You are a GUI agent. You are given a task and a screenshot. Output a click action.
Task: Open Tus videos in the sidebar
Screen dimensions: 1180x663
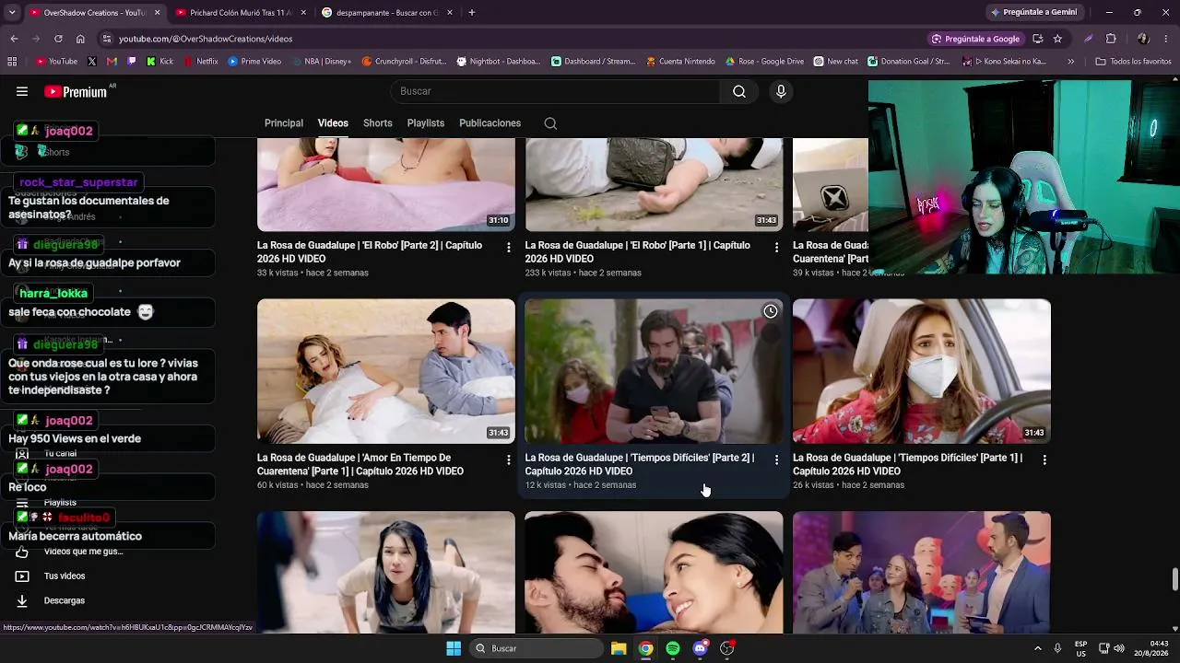pos(65,576)
